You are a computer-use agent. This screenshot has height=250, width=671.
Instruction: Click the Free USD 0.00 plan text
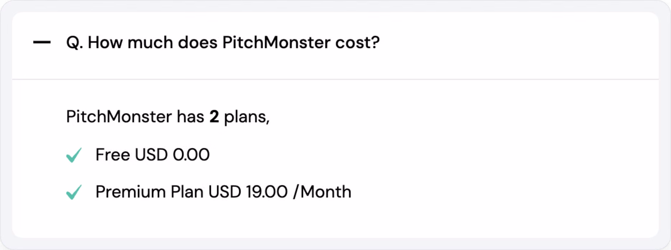152,155
